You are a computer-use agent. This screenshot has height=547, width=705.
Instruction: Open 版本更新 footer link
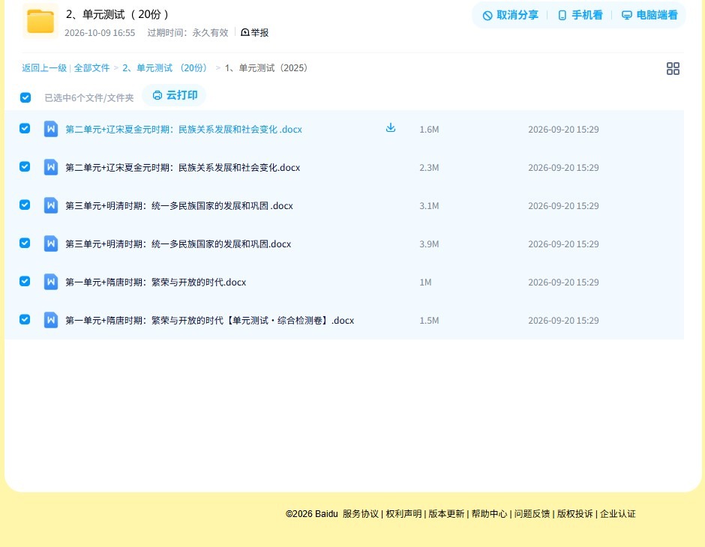point(446,514)
